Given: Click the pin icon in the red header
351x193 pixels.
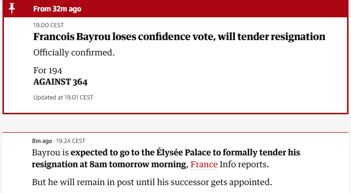Looking at the screenshot, I should pos(12,8).
